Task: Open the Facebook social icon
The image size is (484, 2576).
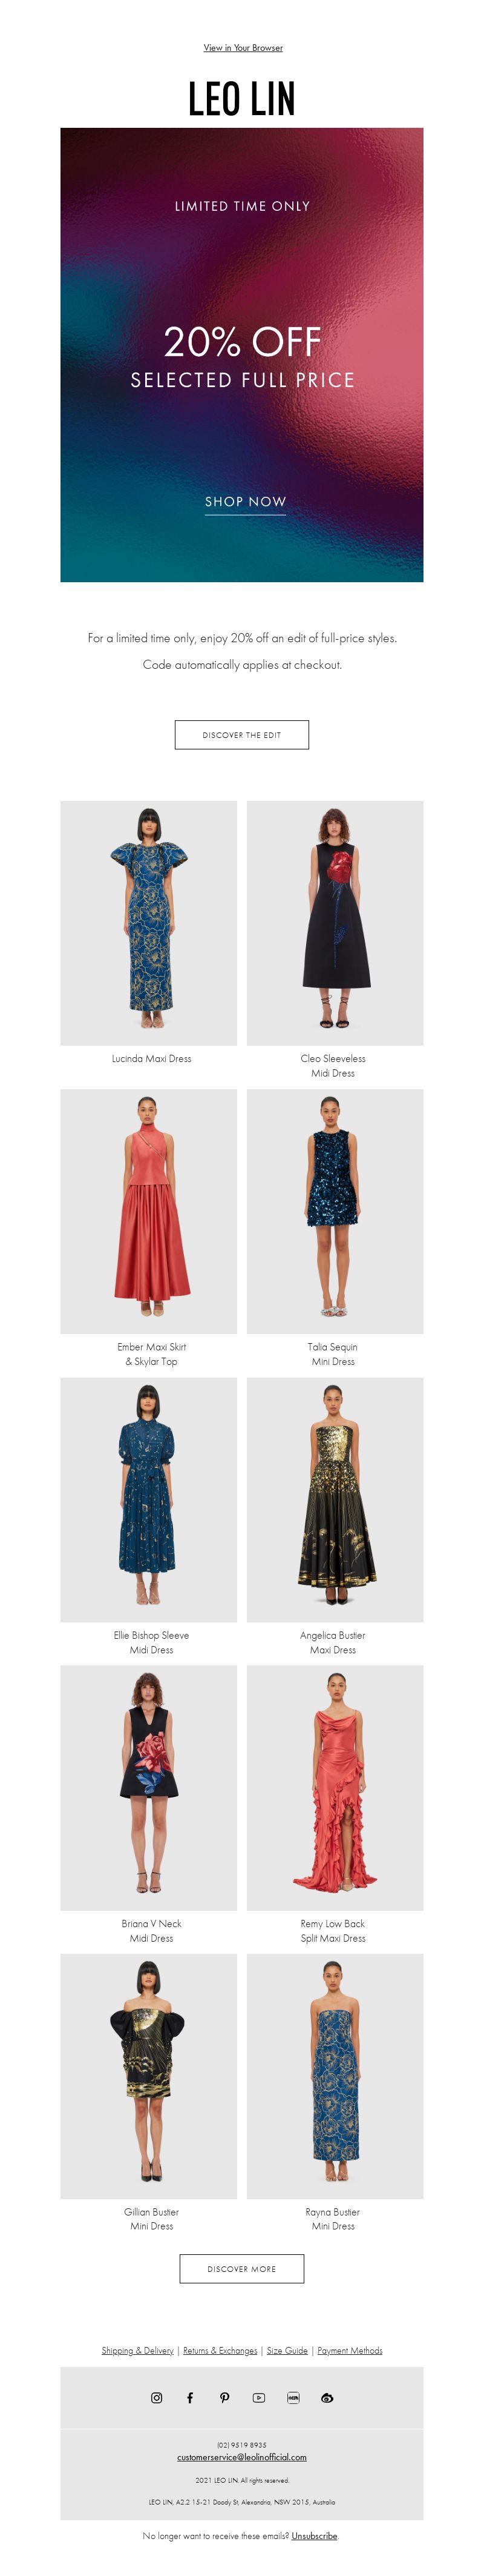Action: 191,2397
